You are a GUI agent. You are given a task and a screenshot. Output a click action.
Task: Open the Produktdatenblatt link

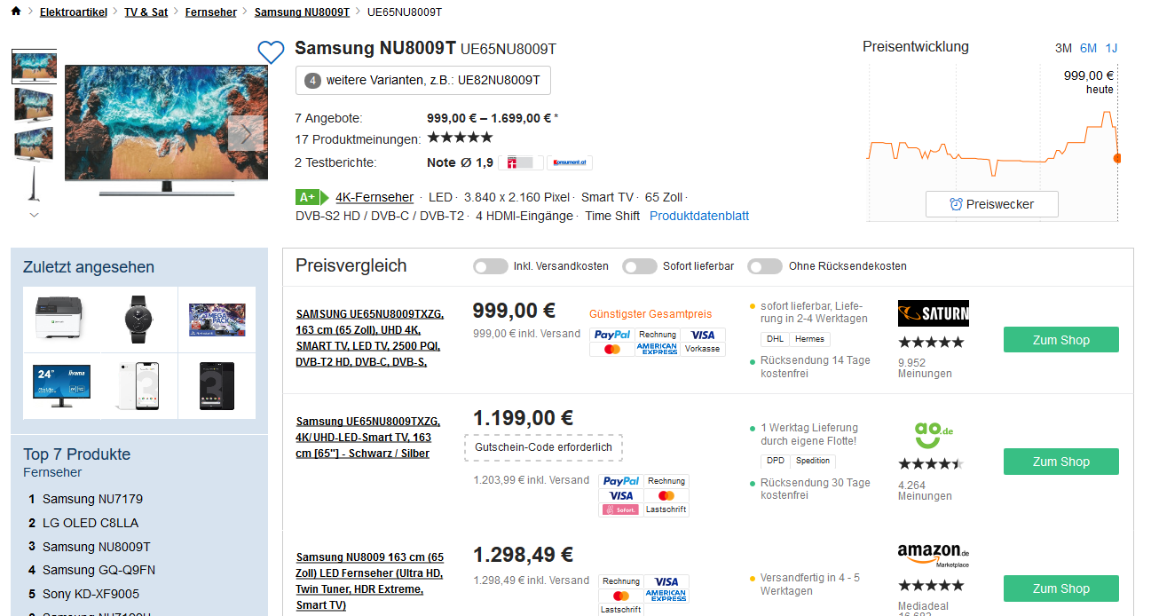tap(699, 216)
